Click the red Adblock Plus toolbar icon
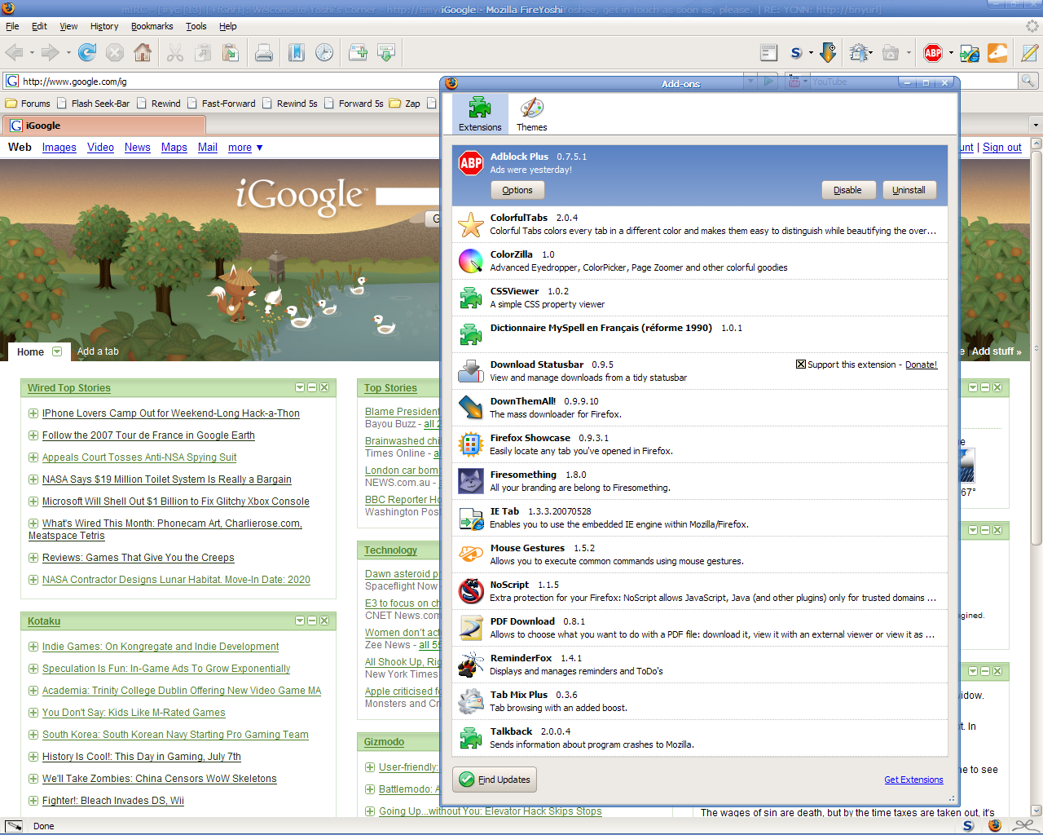This screenshot has height=835, width=1043. pos(933,53)
